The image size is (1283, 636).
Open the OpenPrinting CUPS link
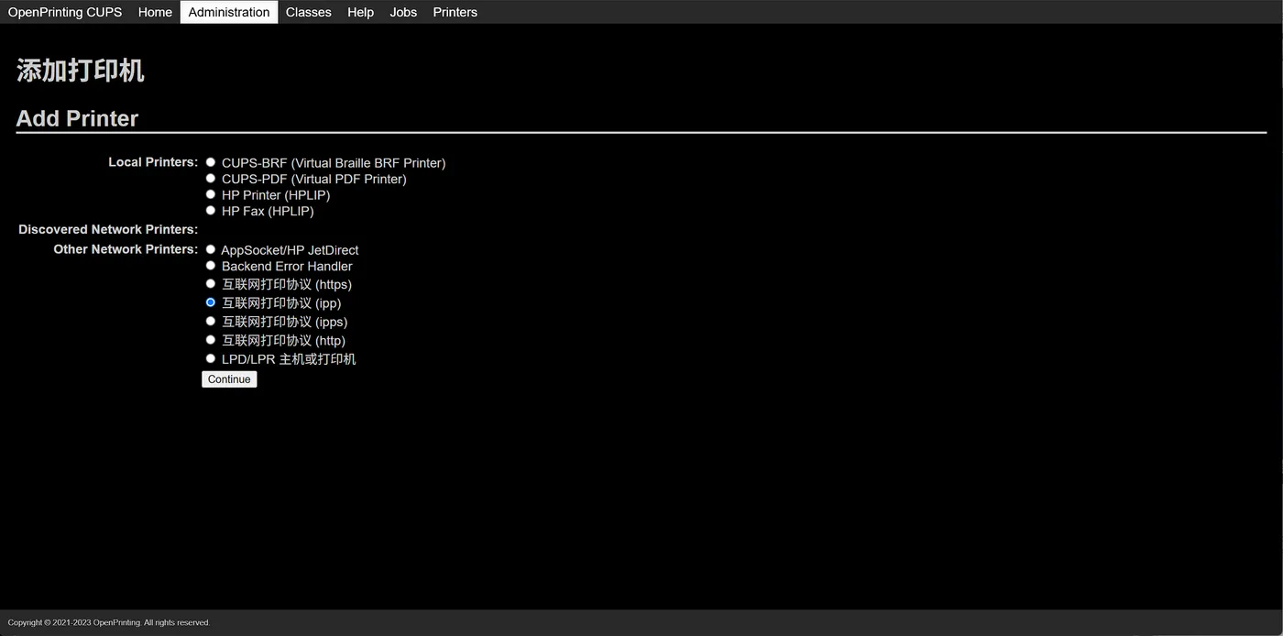point(65,12)
